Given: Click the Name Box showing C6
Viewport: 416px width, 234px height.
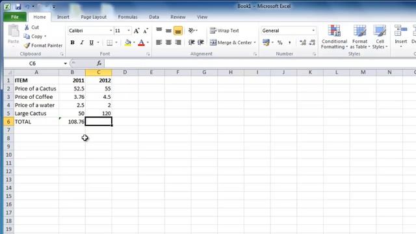Looking at the screenshot, I should [33, 64].
